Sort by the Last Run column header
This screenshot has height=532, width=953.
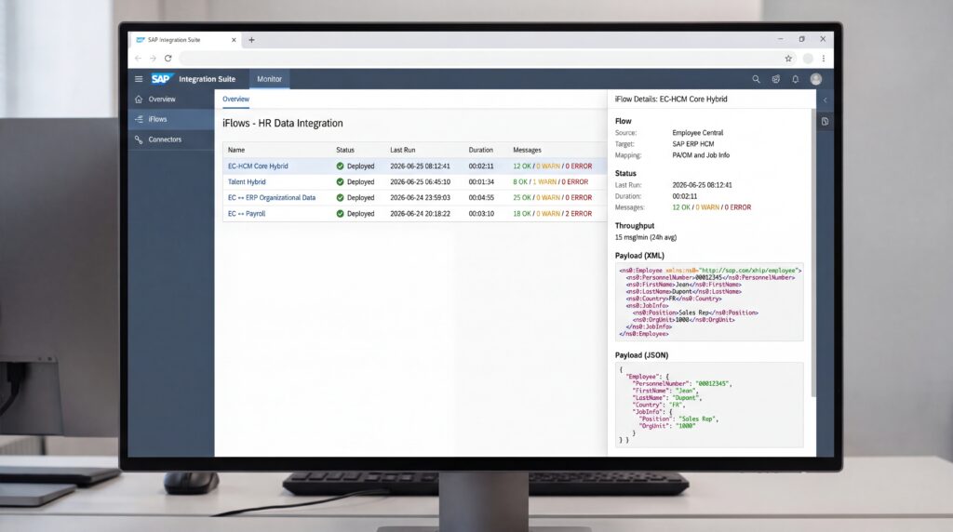402,150
